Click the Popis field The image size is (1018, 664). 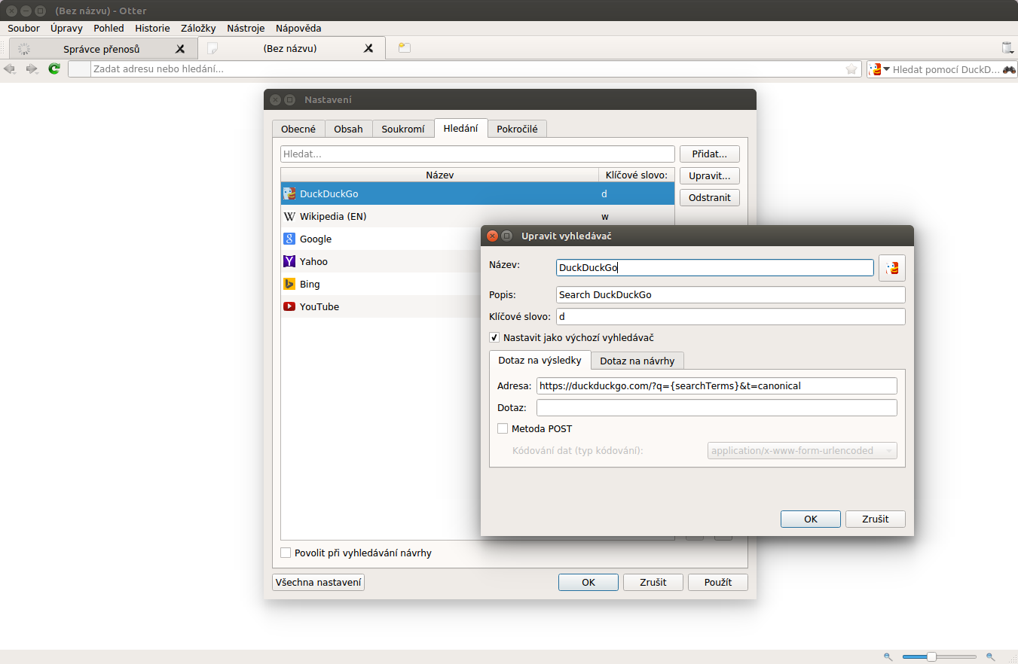point(731,294)
